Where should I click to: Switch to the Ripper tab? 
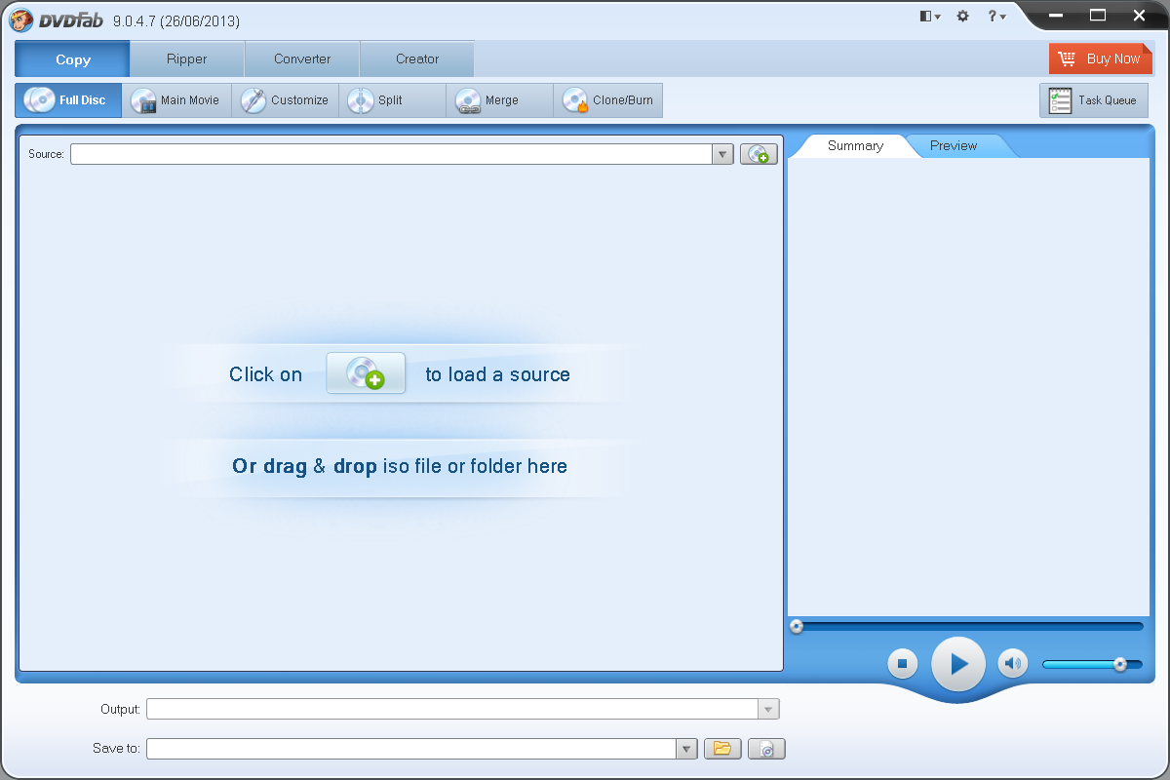tap(186, 59)
